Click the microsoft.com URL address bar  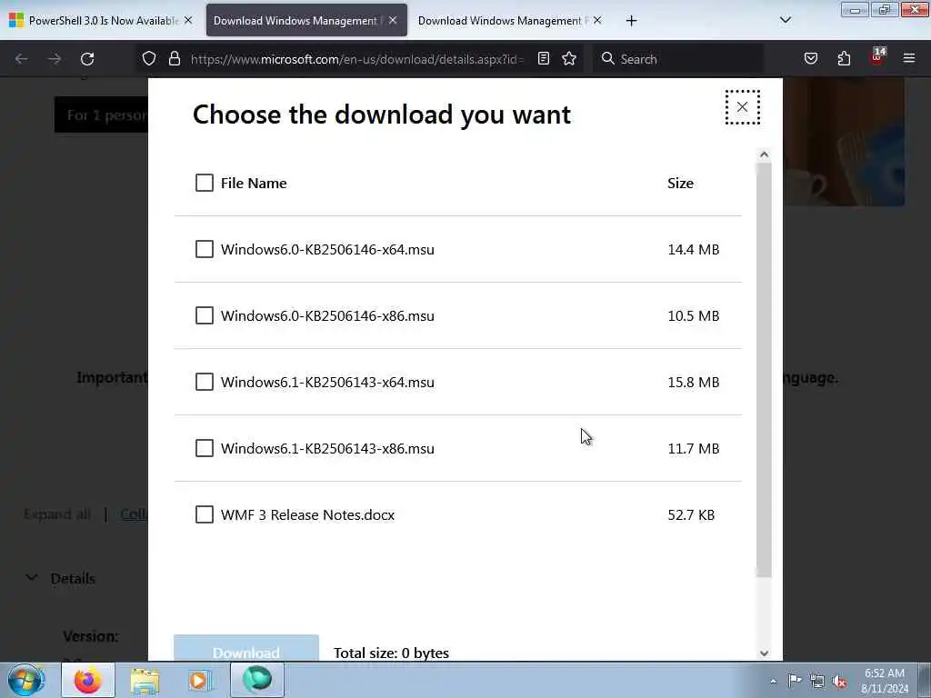click(x=357, y=59)
